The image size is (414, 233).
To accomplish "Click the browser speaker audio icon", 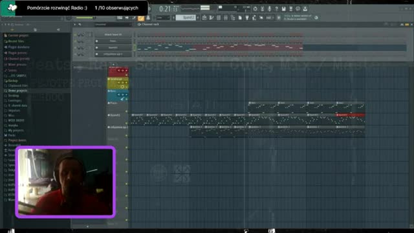I will pyautogui.click(x=58, y=29).
